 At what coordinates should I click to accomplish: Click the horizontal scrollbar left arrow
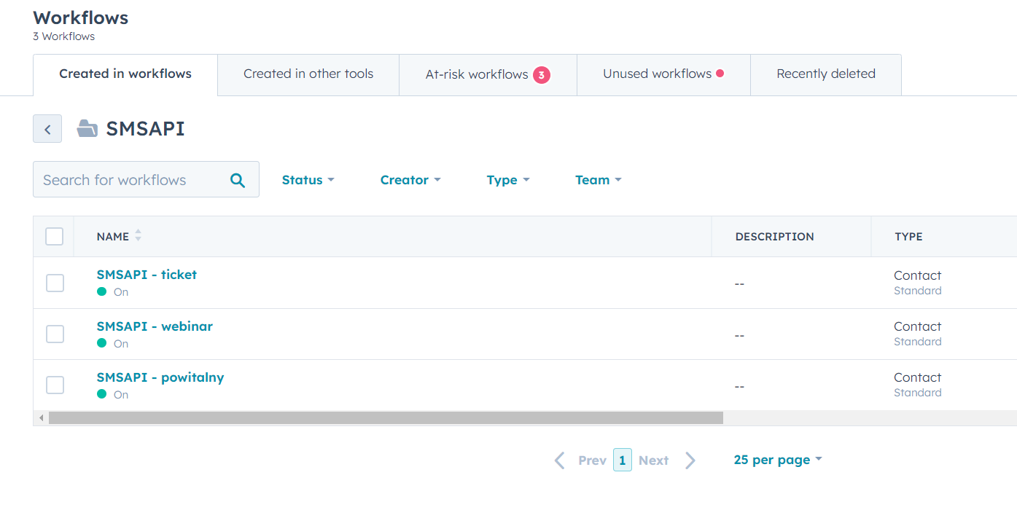pos(41,418)
